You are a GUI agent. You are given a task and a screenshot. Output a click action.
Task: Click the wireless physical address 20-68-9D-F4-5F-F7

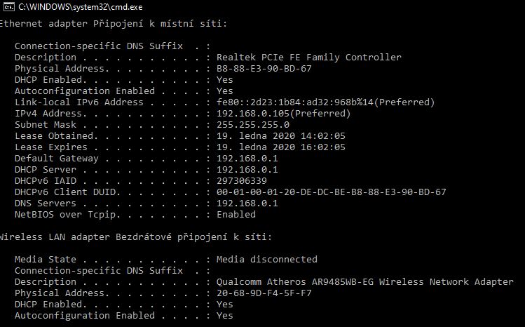(264, 293)
